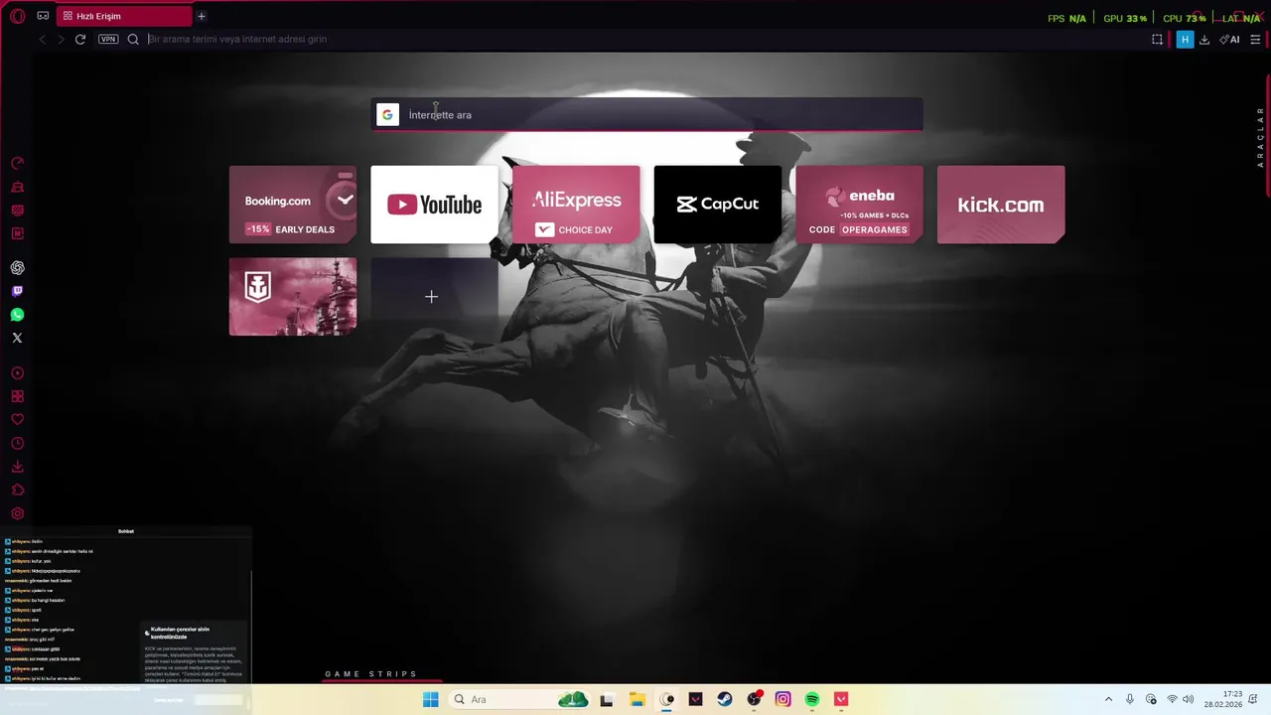Open Spotify from the taskbar
The height and width of the screenshot is (715, 1271).
(812, 699)
